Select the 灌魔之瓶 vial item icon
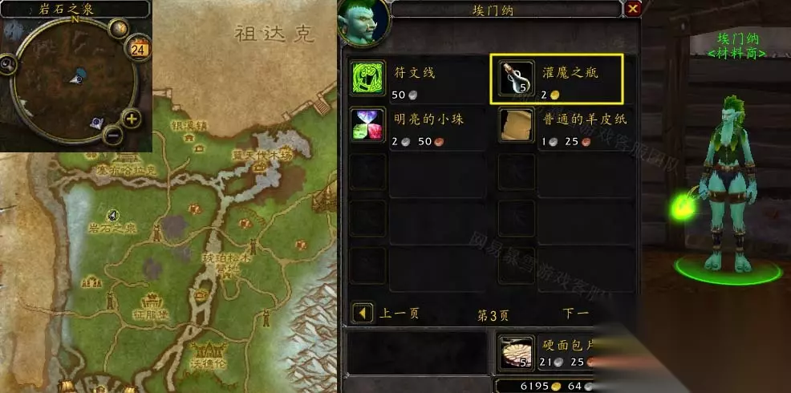The height and width of the screenshot is (393, 791). click(x=517, y=78)
